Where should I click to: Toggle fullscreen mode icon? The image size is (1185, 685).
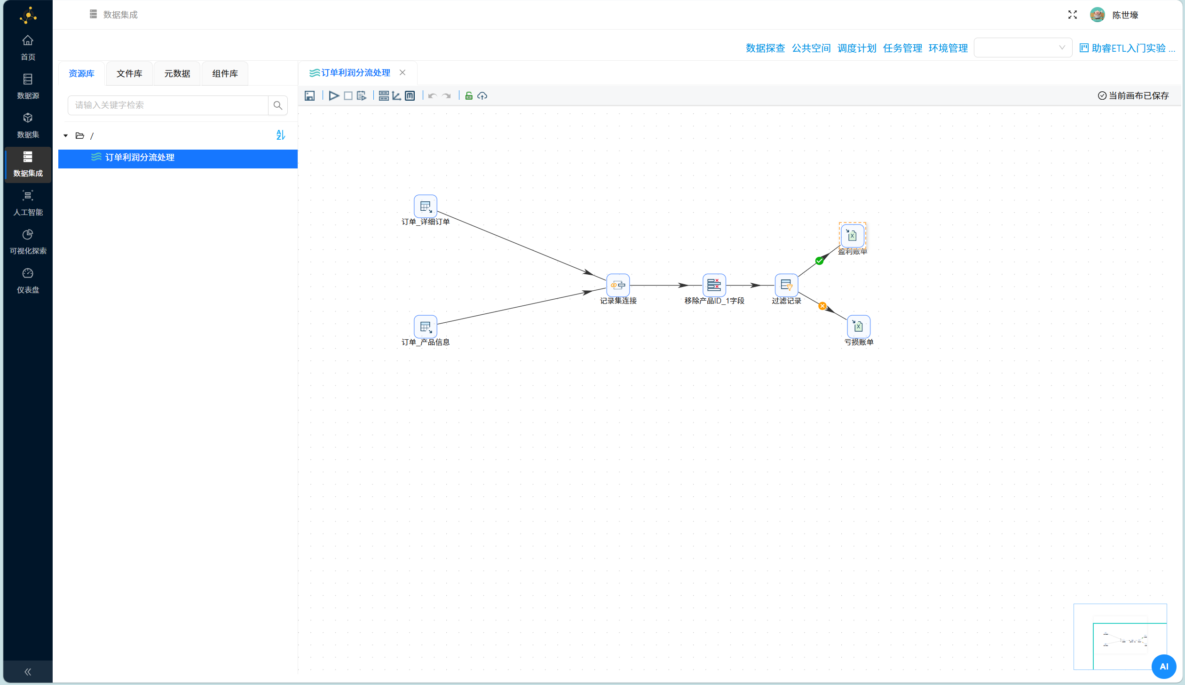1072,15
